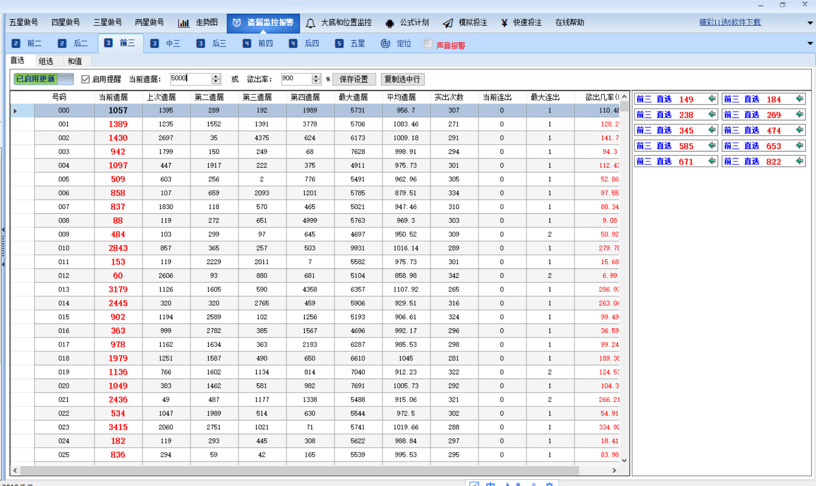Select the ¥ icon for 快速投注

click(504, 23)
